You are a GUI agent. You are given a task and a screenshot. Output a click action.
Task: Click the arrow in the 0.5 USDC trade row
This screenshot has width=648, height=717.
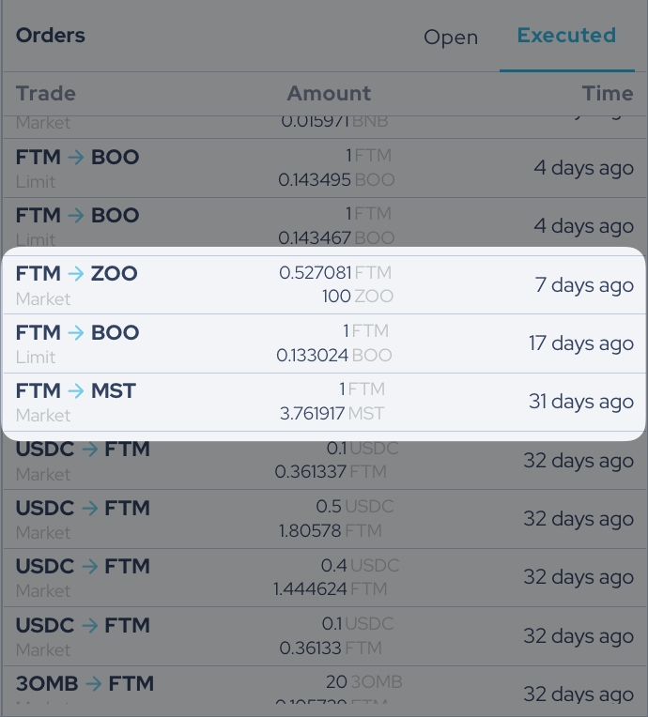89,508
